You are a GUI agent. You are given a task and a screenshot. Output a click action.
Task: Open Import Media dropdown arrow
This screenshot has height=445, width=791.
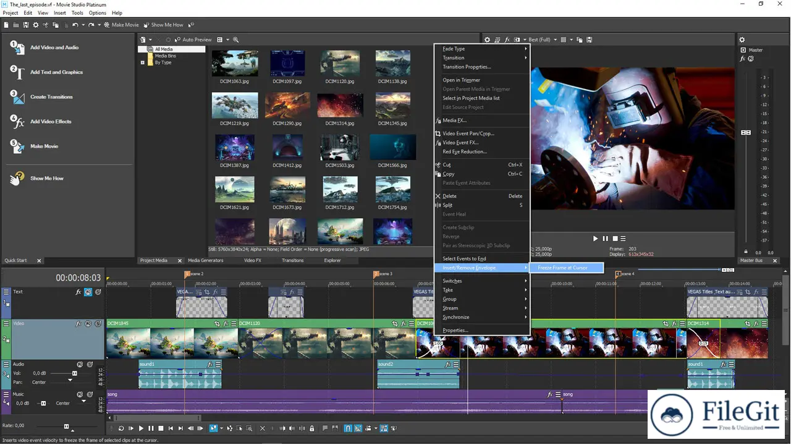(x=150, y=40)
